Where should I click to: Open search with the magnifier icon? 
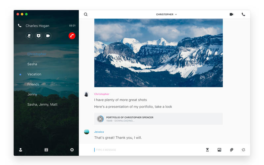pos(86,15)
